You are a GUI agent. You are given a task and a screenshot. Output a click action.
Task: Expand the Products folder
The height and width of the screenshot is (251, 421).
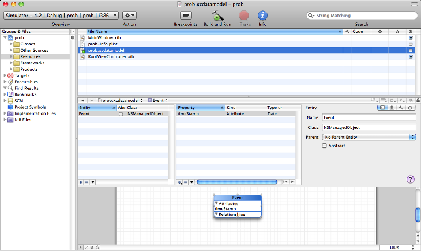point(11,69)
